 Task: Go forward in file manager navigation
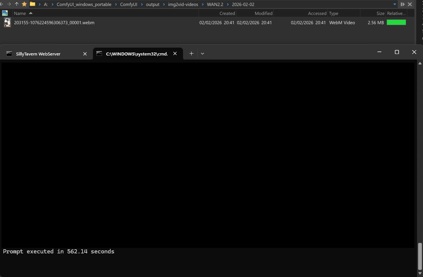pos(9,4)
